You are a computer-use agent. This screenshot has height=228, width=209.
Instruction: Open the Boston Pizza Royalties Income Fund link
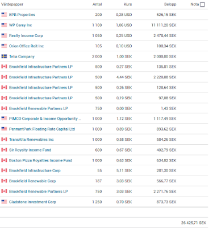41,160
